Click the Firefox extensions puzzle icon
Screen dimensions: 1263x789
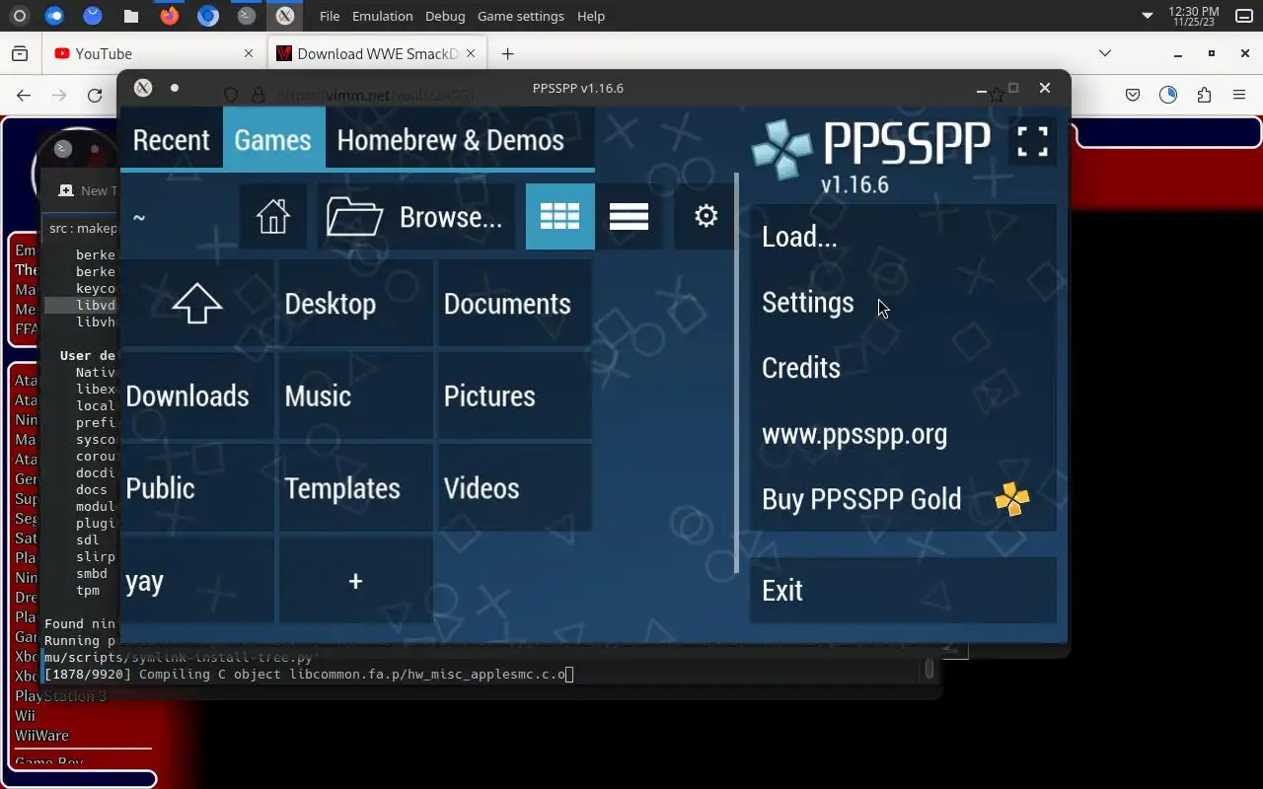click(x=1204, y=95)
